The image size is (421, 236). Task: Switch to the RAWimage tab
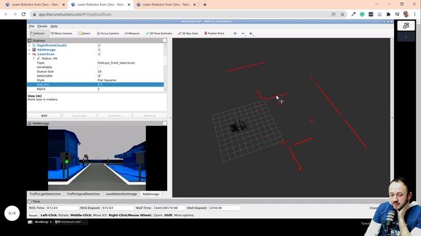click(x=151, y=194)
